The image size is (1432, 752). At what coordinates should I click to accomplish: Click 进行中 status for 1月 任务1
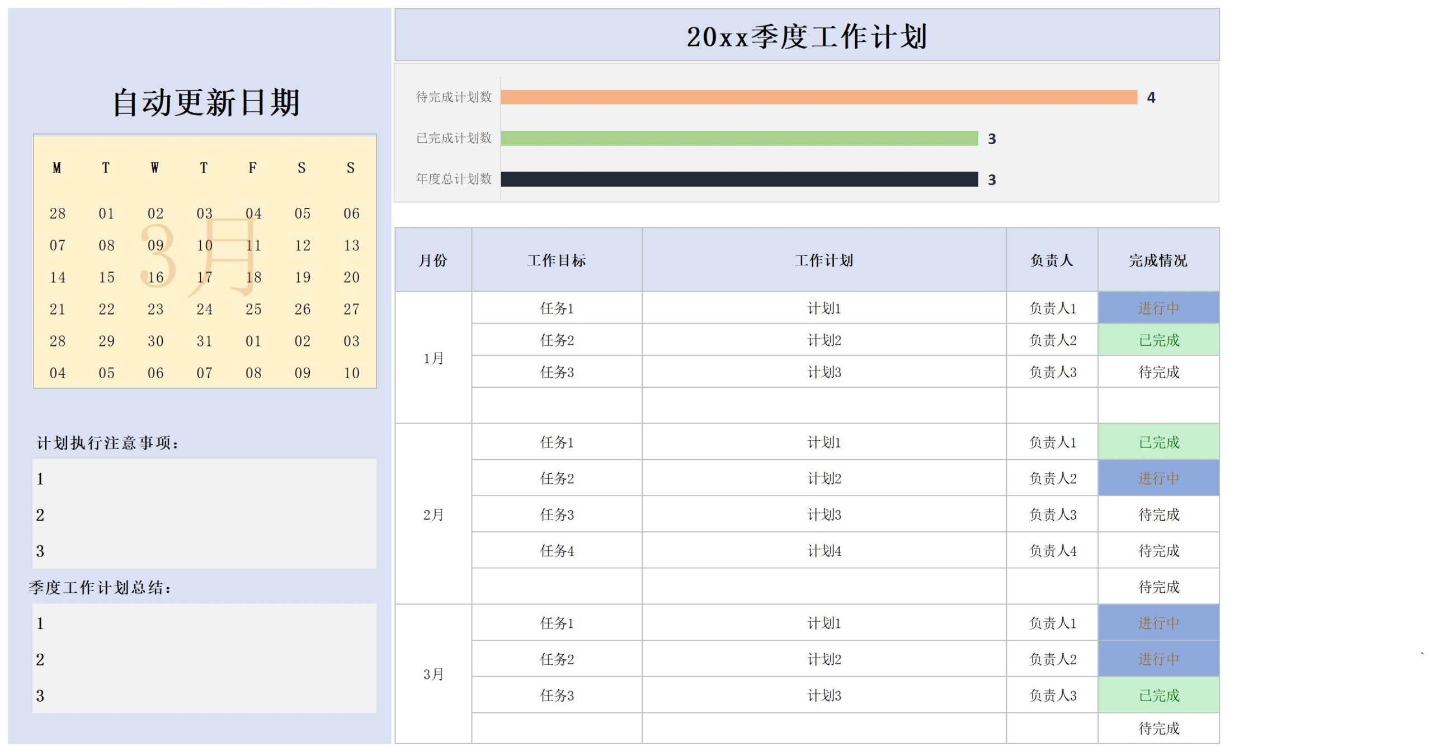pyautogui.click(x=1158, y=308)
